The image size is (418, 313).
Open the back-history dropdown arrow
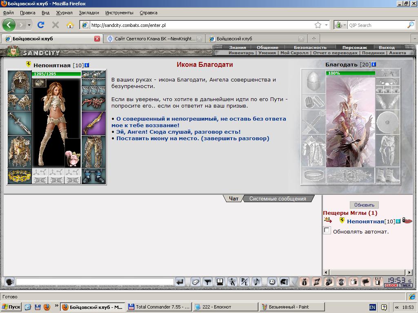29,25
